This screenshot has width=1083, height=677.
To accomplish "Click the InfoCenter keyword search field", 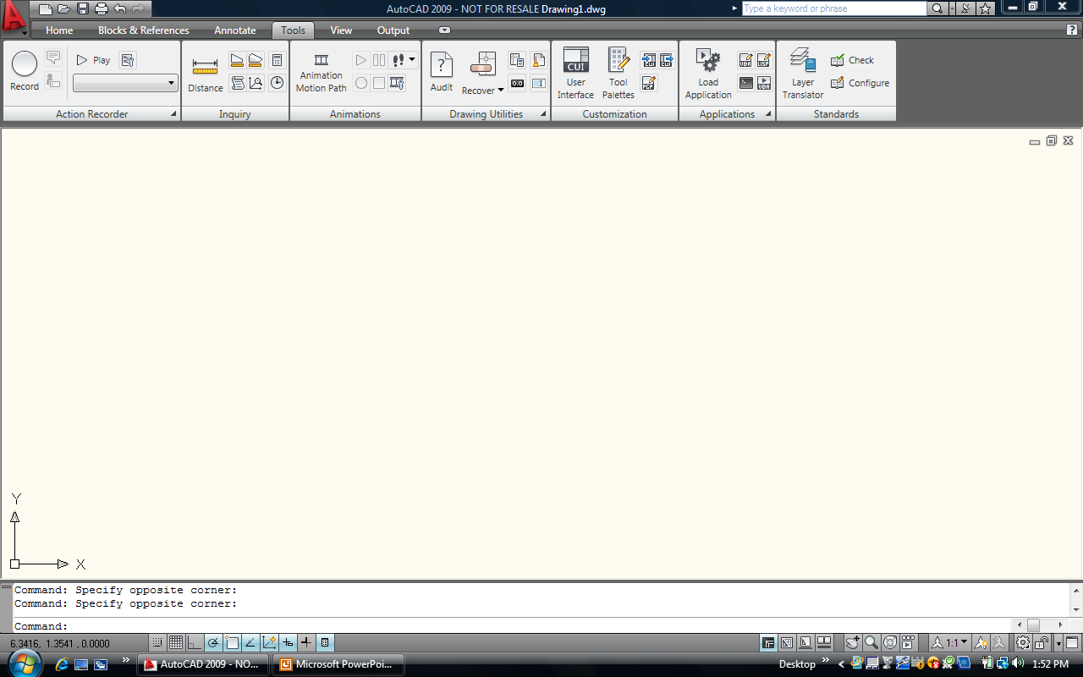I will [834, 8].
